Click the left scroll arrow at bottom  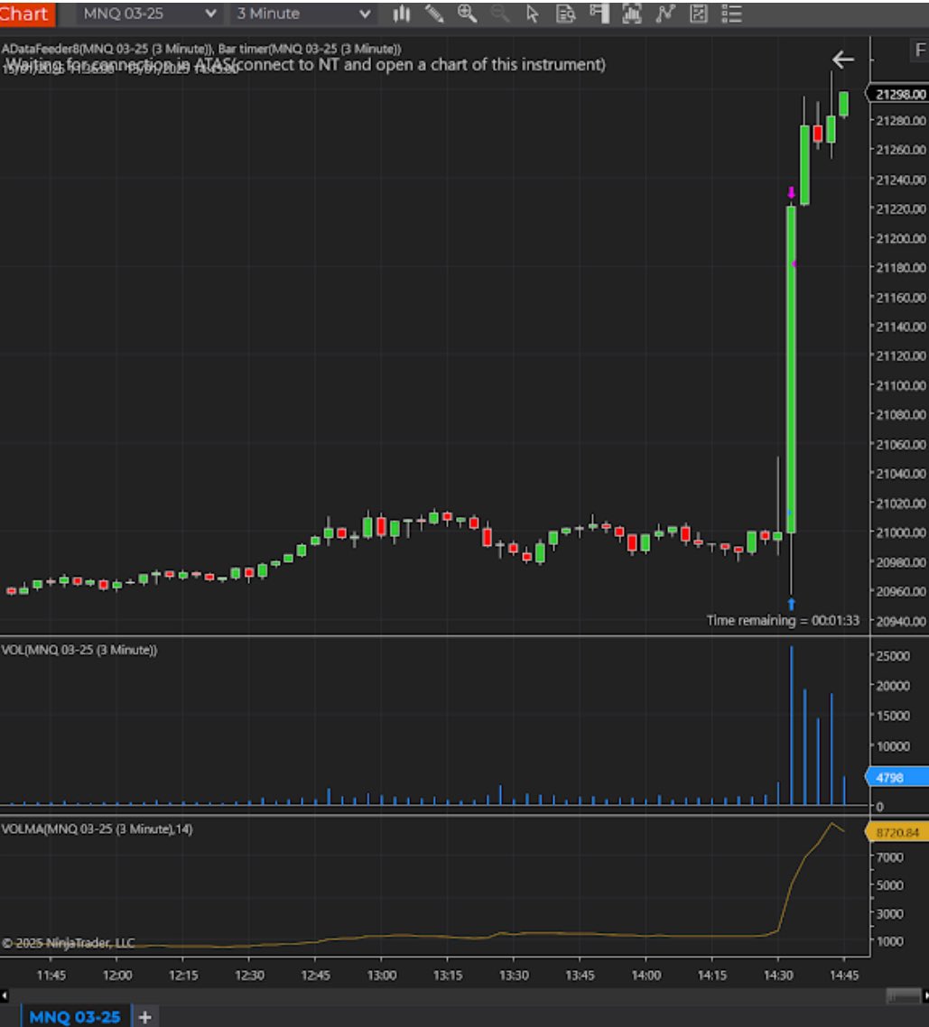pos(4,995)
